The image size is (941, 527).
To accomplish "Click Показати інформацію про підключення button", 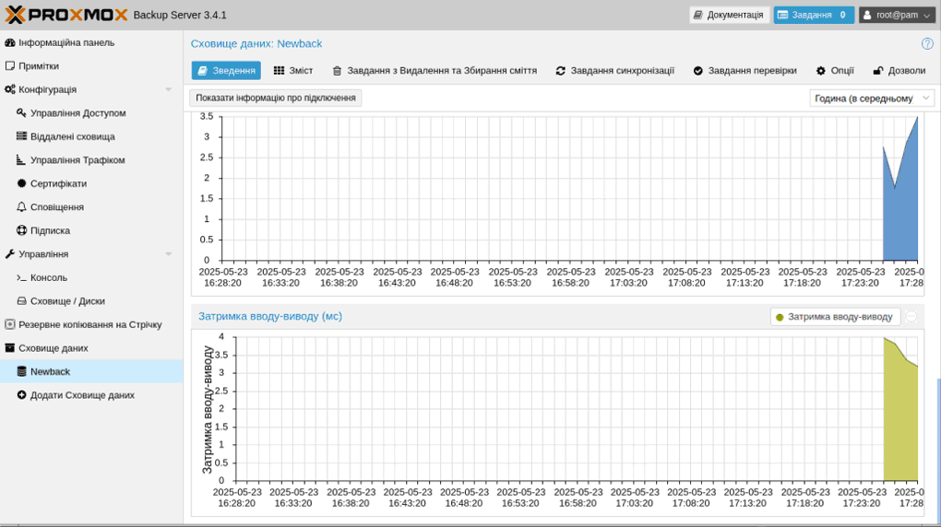I will coord(275,98).
